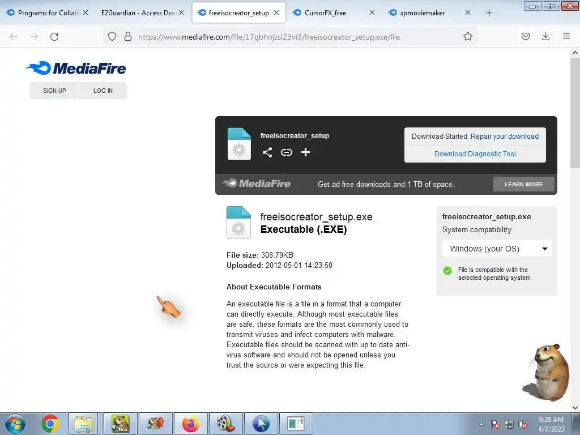
Task: Click the MediaFire logo in page header
Action: click(76, 68)
